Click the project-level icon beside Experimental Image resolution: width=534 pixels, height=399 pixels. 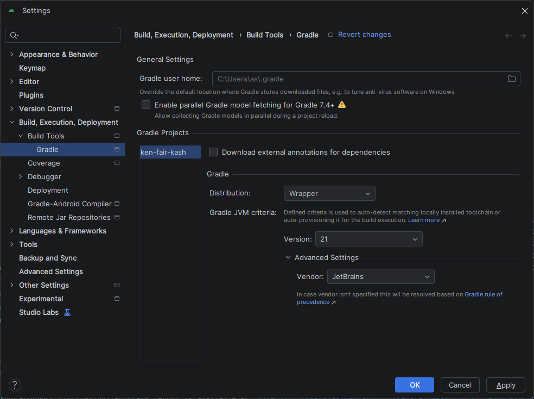(x=117, y=299)
